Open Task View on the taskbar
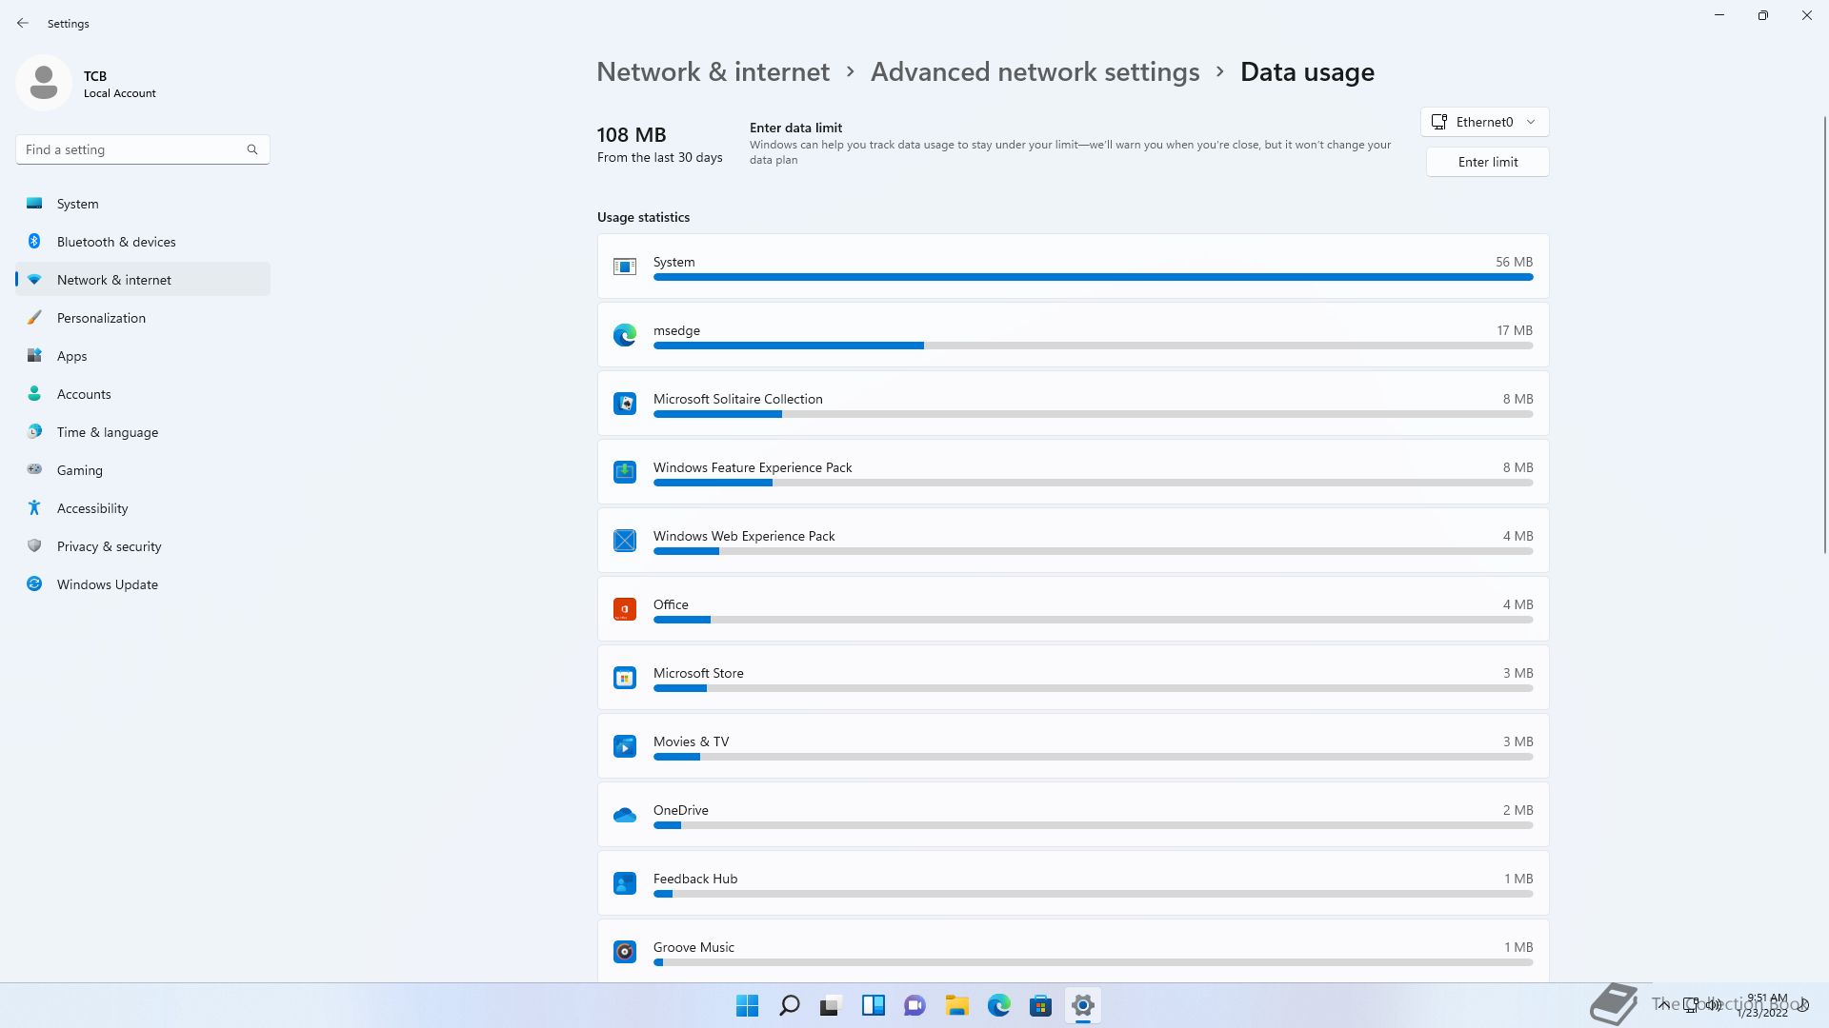1829x1028 pixels. pyautogui.click(x=832, y=1005)
